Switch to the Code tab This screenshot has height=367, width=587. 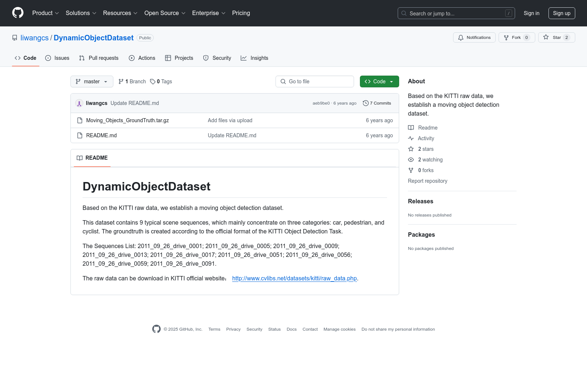26,58
